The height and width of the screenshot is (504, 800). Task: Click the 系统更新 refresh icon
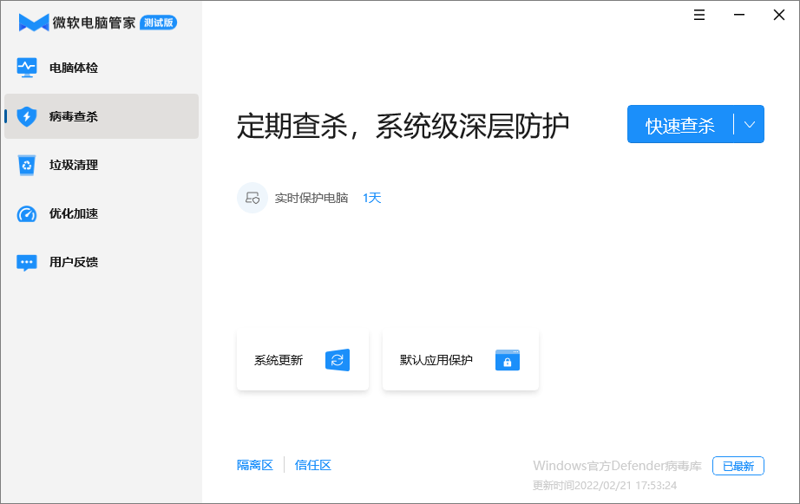(x=338, y=360)
